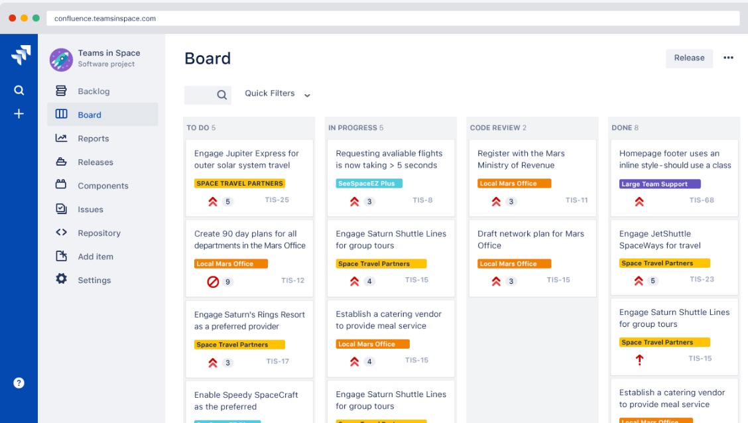
Task: Click the Board columns icon in navigation
Action: 61,114
